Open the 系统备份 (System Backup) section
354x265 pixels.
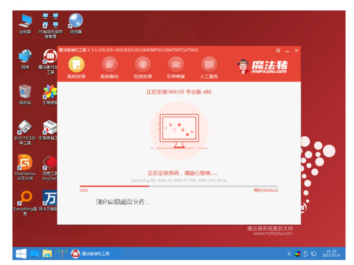pos(109,65)
